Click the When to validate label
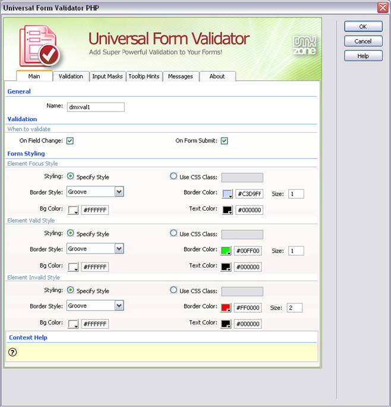The image size is (391, 407). 29,129
